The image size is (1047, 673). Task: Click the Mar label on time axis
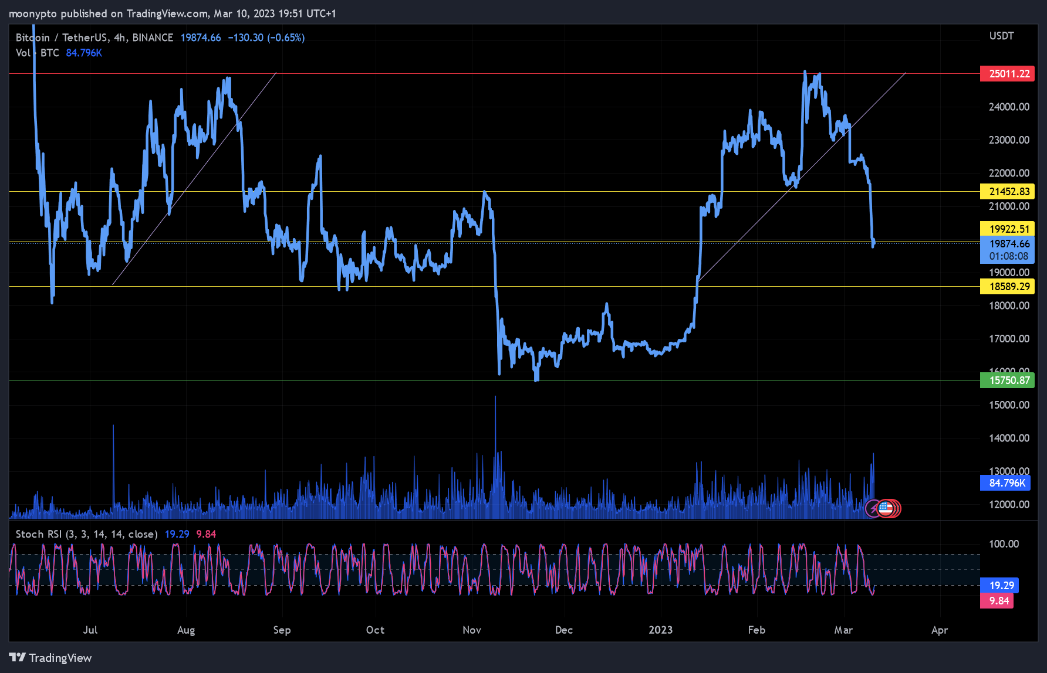pyautogui.click(x=844, y=630)
